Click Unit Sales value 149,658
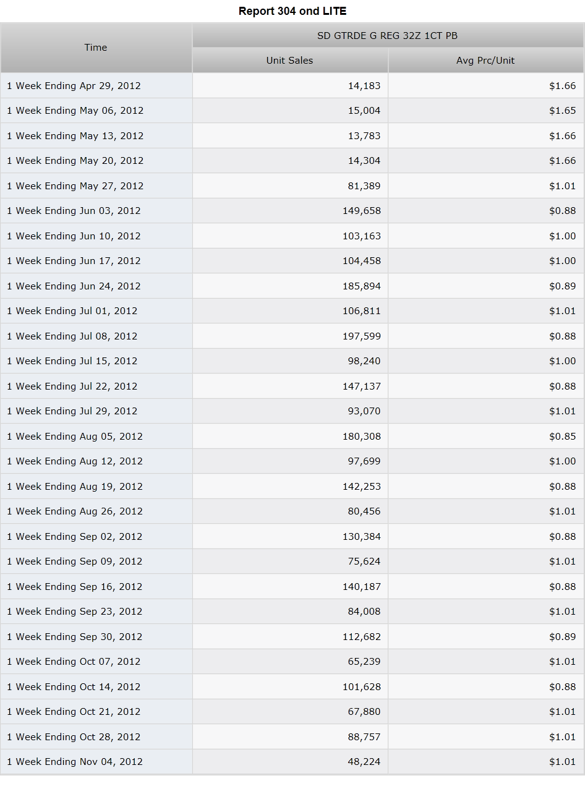 362,211
